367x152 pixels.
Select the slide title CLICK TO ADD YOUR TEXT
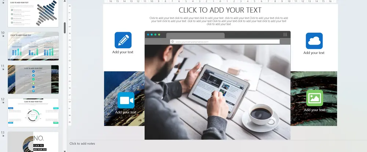(220, 10)
